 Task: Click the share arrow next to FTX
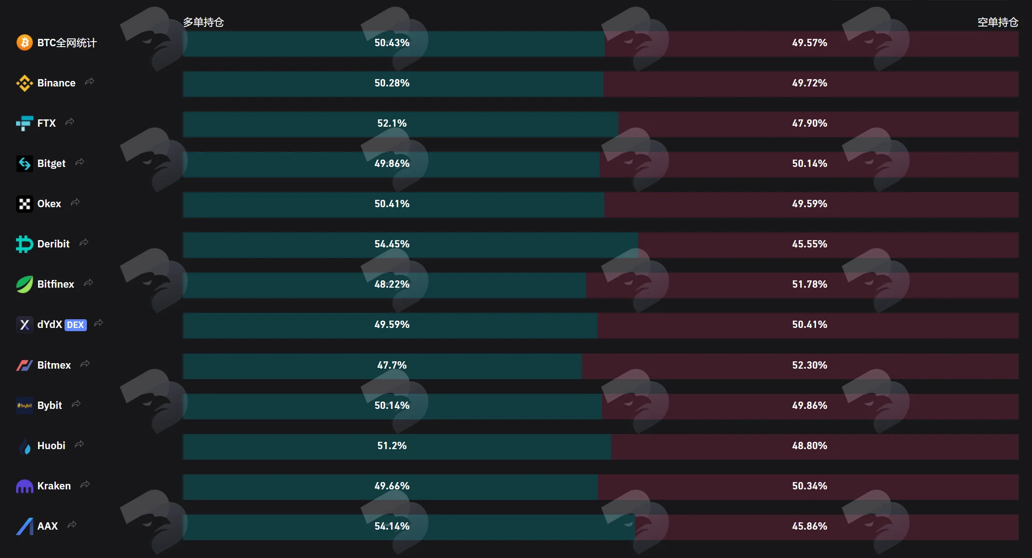coord(70,122)
